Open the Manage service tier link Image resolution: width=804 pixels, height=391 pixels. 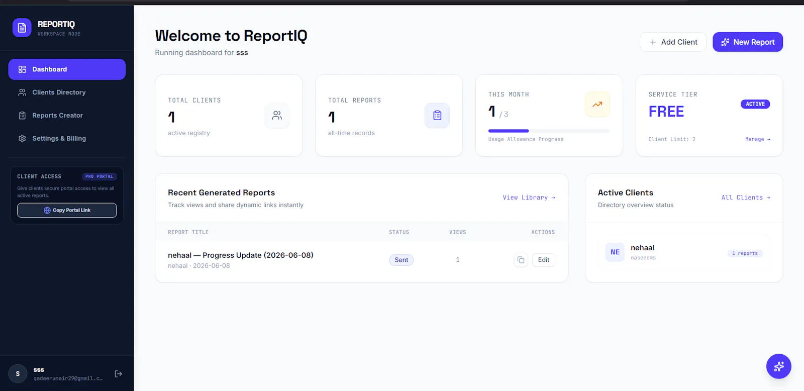pyautogui.click(x=758, y=139)
